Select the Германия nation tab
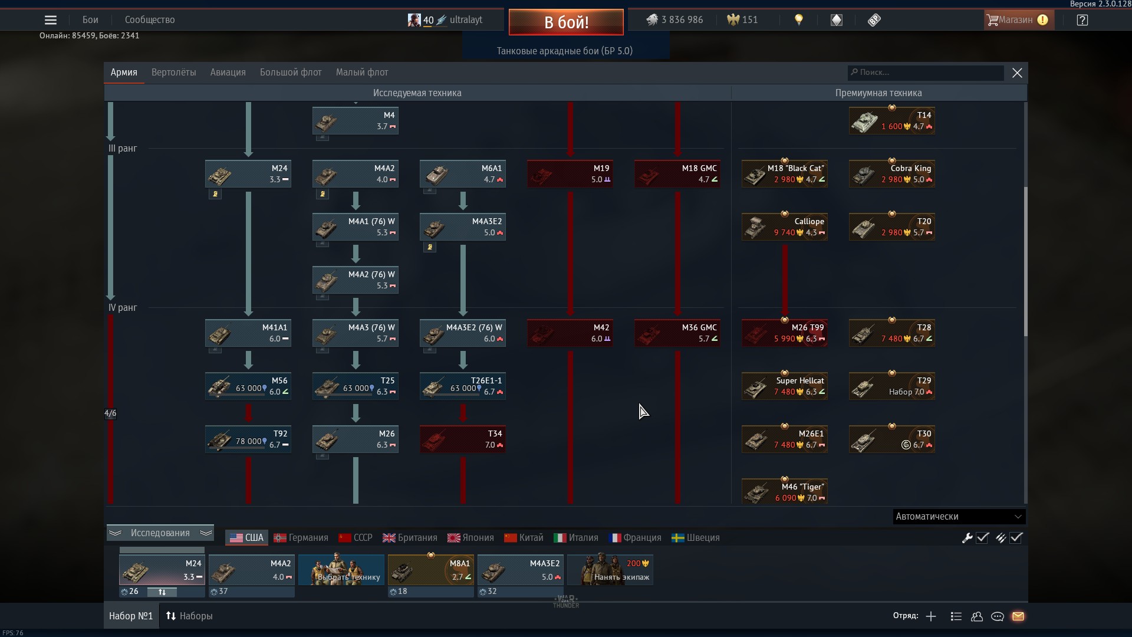 point(301,538)
